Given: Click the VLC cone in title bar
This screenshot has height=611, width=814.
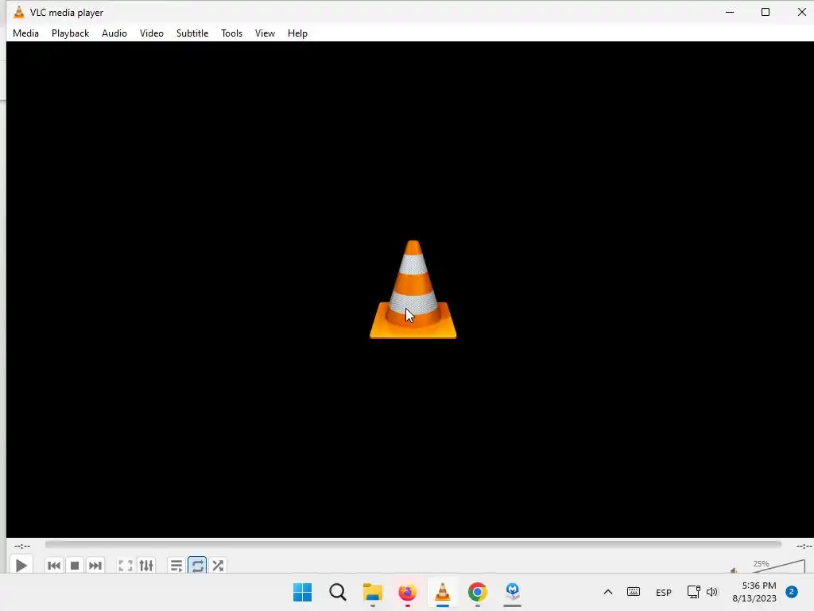Looking at the screenshot, I should [19, 12].
